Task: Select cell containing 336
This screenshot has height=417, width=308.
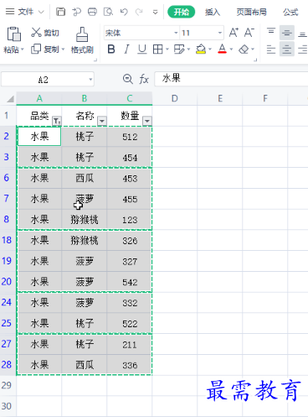Action: click(x=130, y=365)
